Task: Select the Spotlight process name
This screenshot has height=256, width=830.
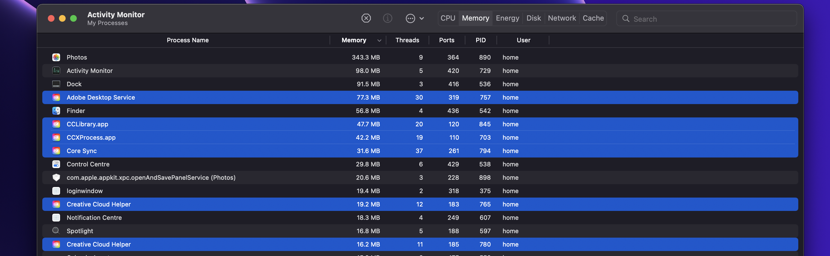Action: click(80, 231)
